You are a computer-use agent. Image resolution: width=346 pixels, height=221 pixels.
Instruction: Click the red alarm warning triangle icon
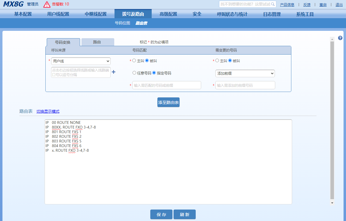coord(47,4)
